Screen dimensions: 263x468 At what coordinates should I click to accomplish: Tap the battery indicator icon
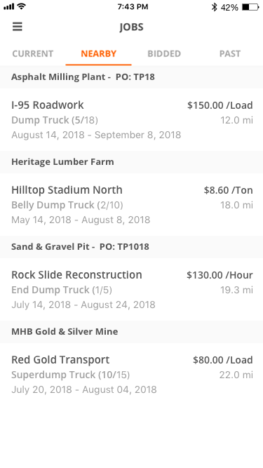pyautogui.click(x=250, y=7)
